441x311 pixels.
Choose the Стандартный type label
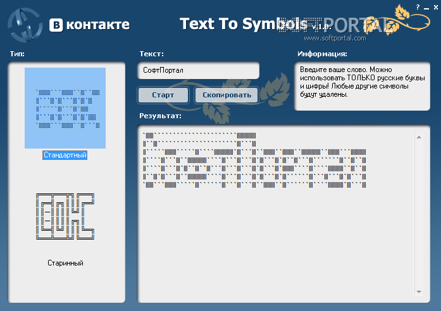point(65,155)
